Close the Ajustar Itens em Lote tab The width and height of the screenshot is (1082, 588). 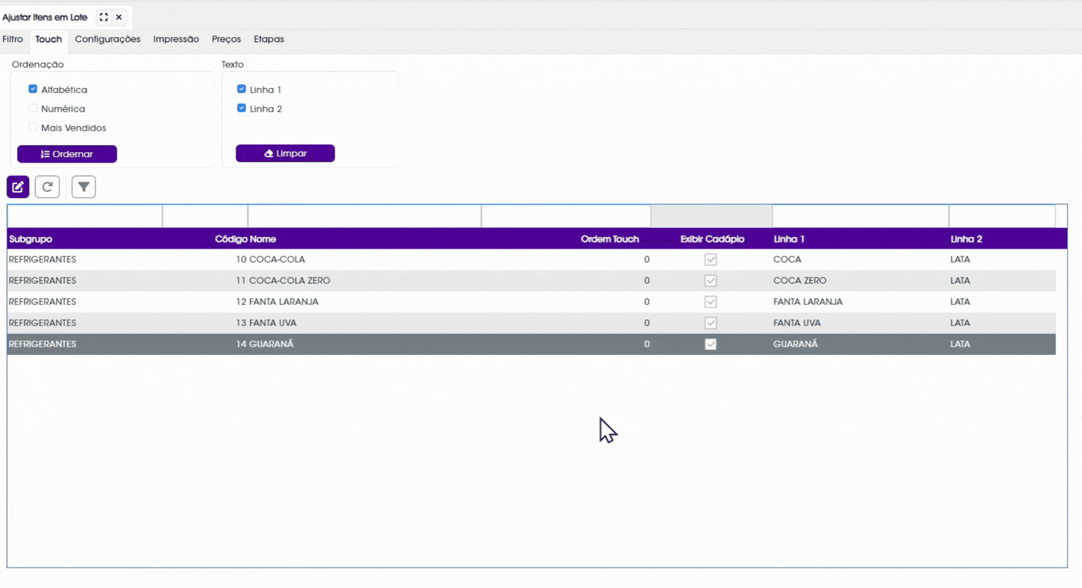pyautogui.click(x=119, y=17)
